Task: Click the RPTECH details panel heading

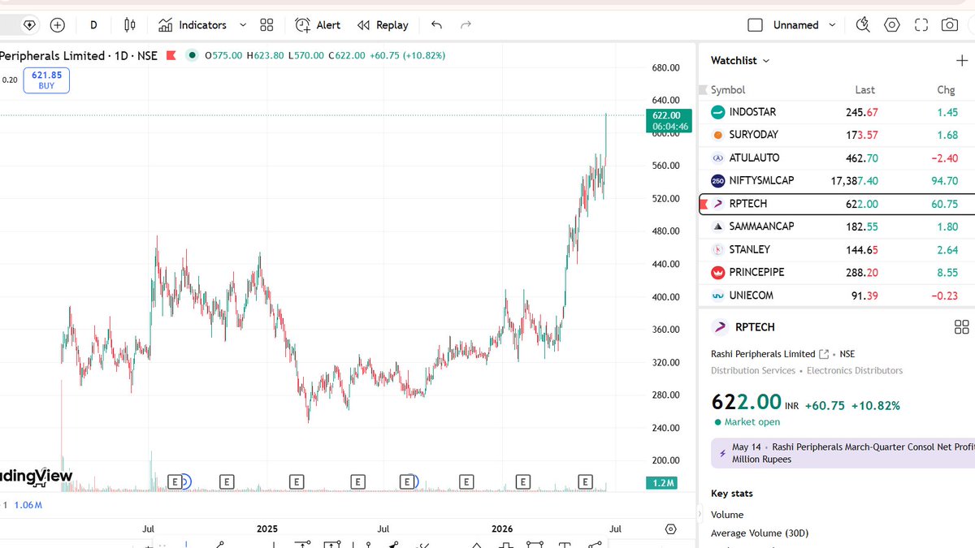Action: tap(755, 327)
